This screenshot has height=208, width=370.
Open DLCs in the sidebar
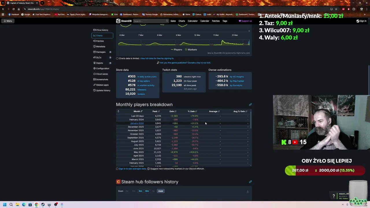pos(102,57)
